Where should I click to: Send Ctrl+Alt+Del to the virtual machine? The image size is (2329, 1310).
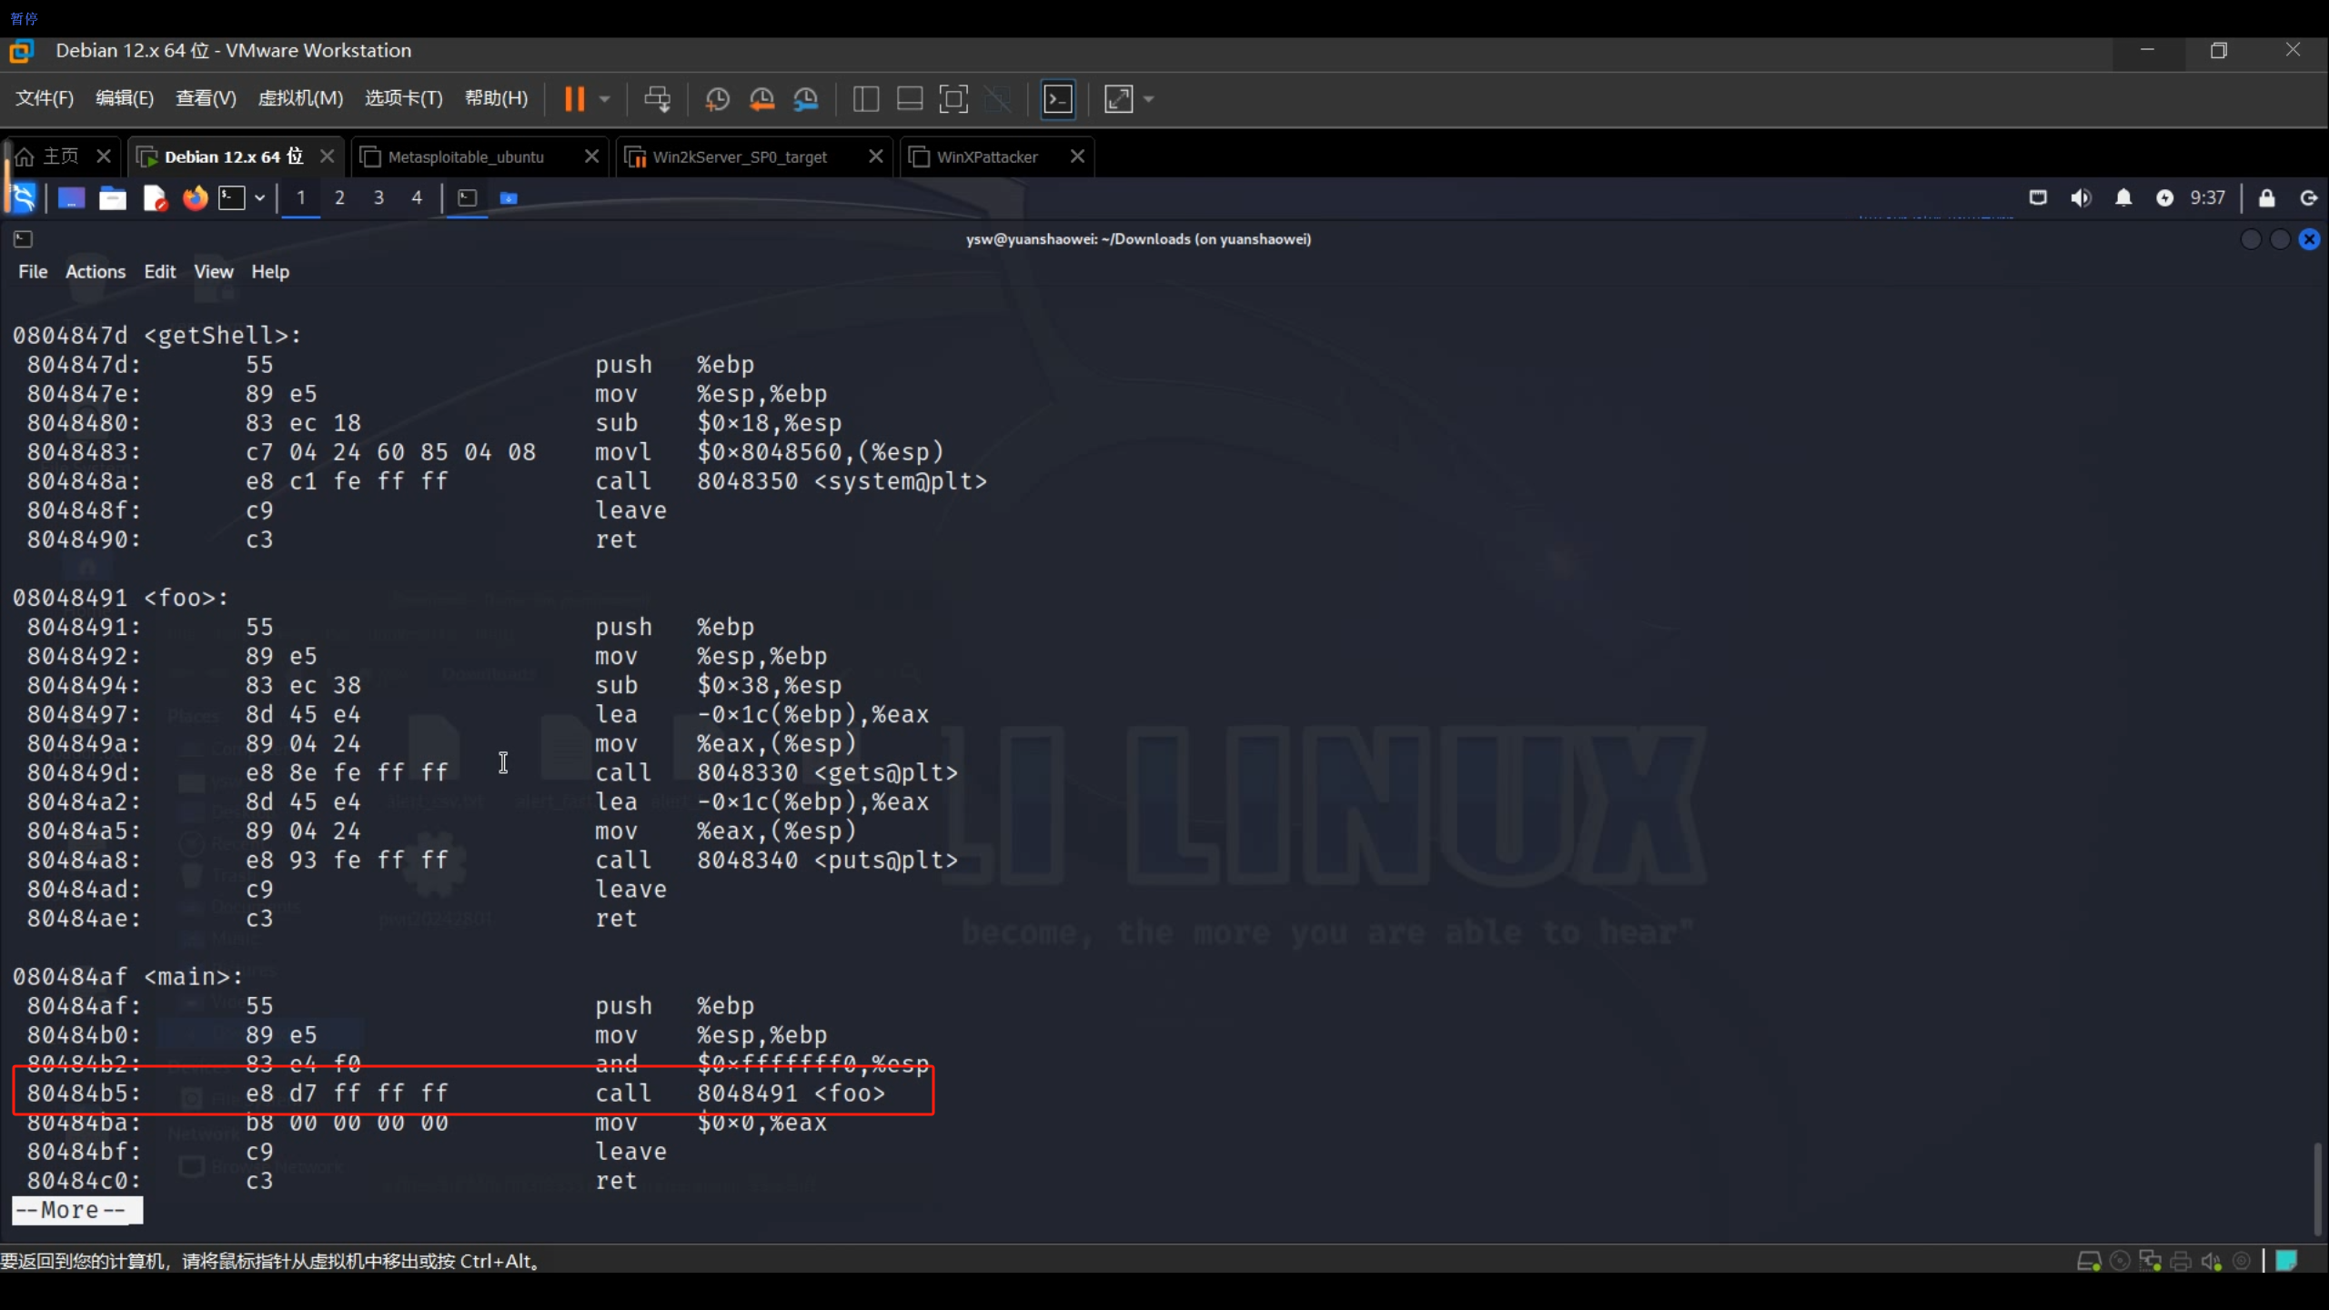[x=657, y=98]
